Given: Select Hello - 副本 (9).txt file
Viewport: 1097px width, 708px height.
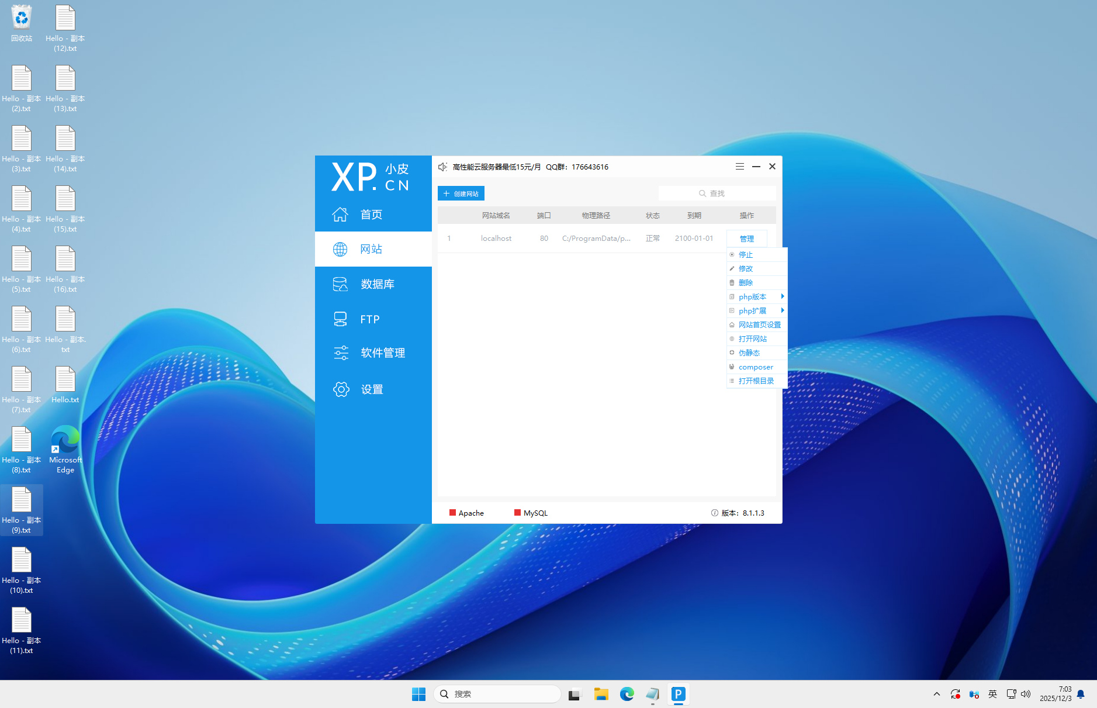Looking at the screenshot, I should point(22,510).
